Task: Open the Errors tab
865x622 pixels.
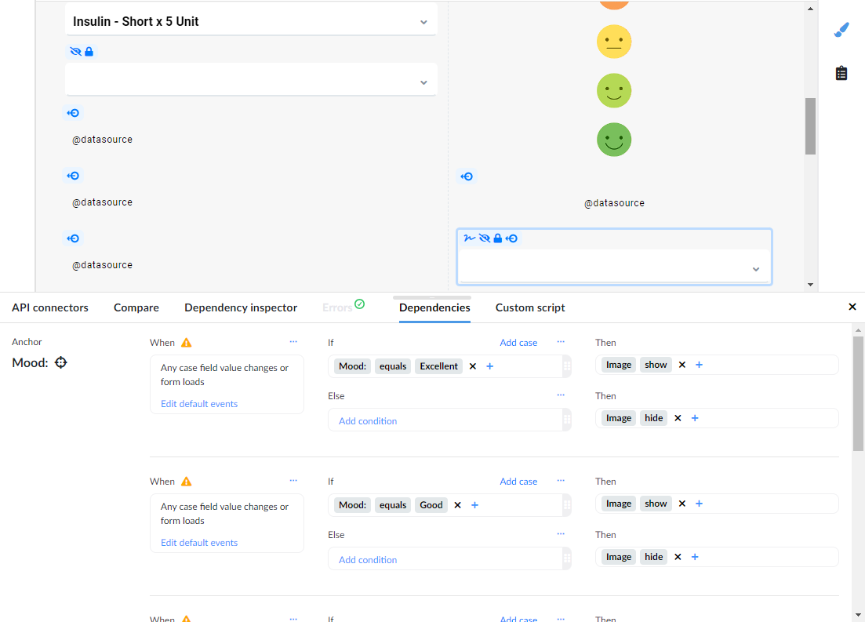Action: point(337,308)
